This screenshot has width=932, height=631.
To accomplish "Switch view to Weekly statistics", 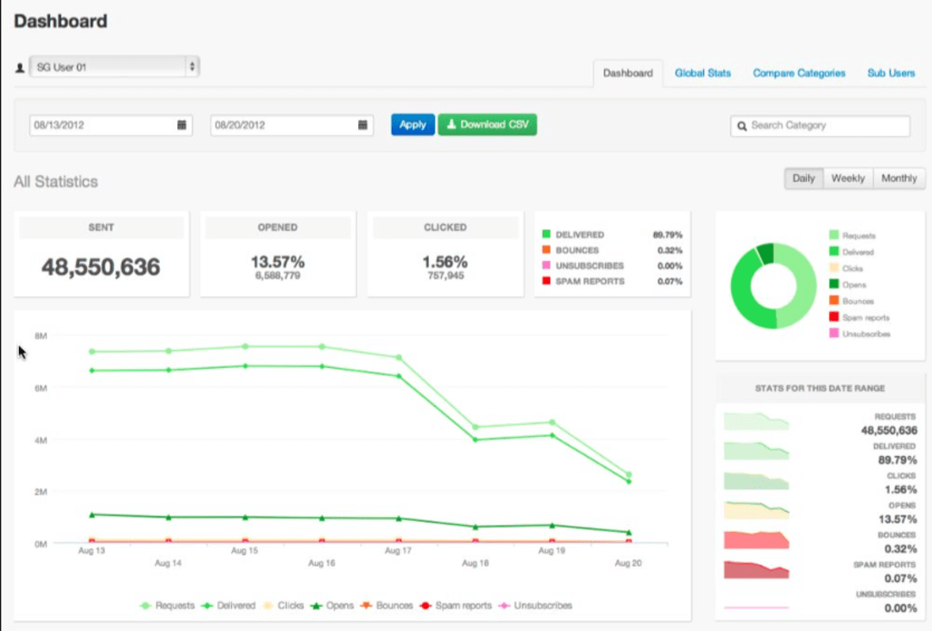I will point(847,178).
